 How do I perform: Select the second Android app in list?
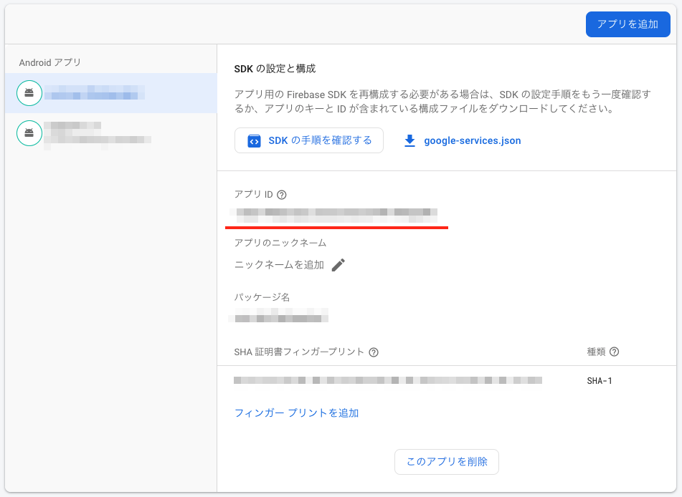pyautogui.click(x=111, y=133)
